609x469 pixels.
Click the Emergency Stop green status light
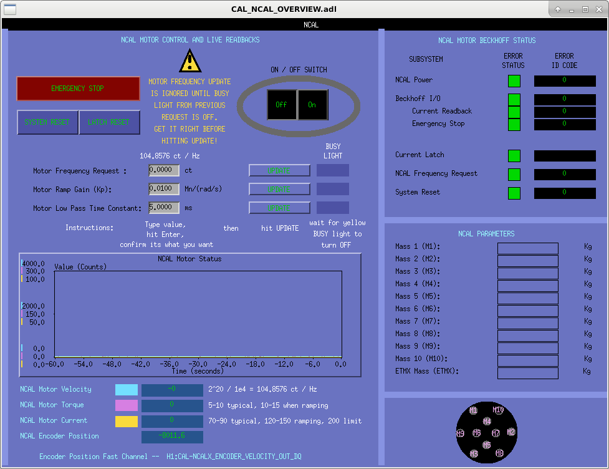pos(514,124)
